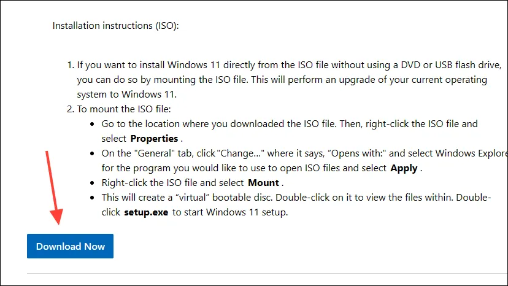
Task: Click the words "DVD or USB flash drive"
Action: pyautogui.click(x=451, y=65)
